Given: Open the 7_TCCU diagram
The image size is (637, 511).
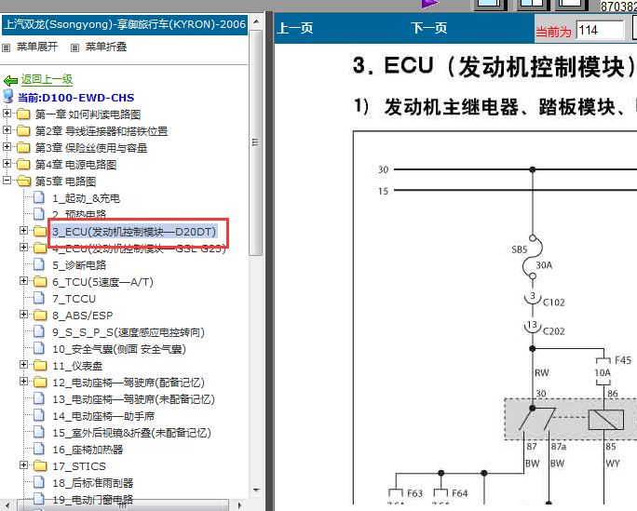Looking at the screenshot, I should click(x=74, y=299).
